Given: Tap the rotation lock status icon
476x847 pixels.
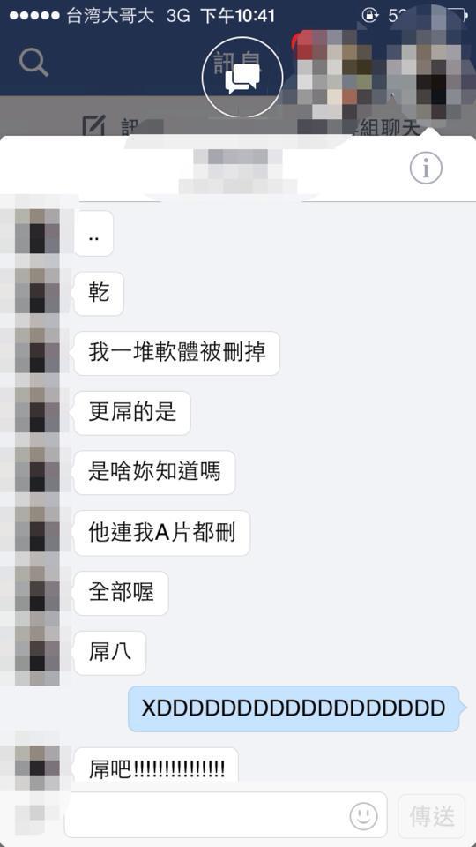Looking at the screenshot, I should click(x=371, y=15).
